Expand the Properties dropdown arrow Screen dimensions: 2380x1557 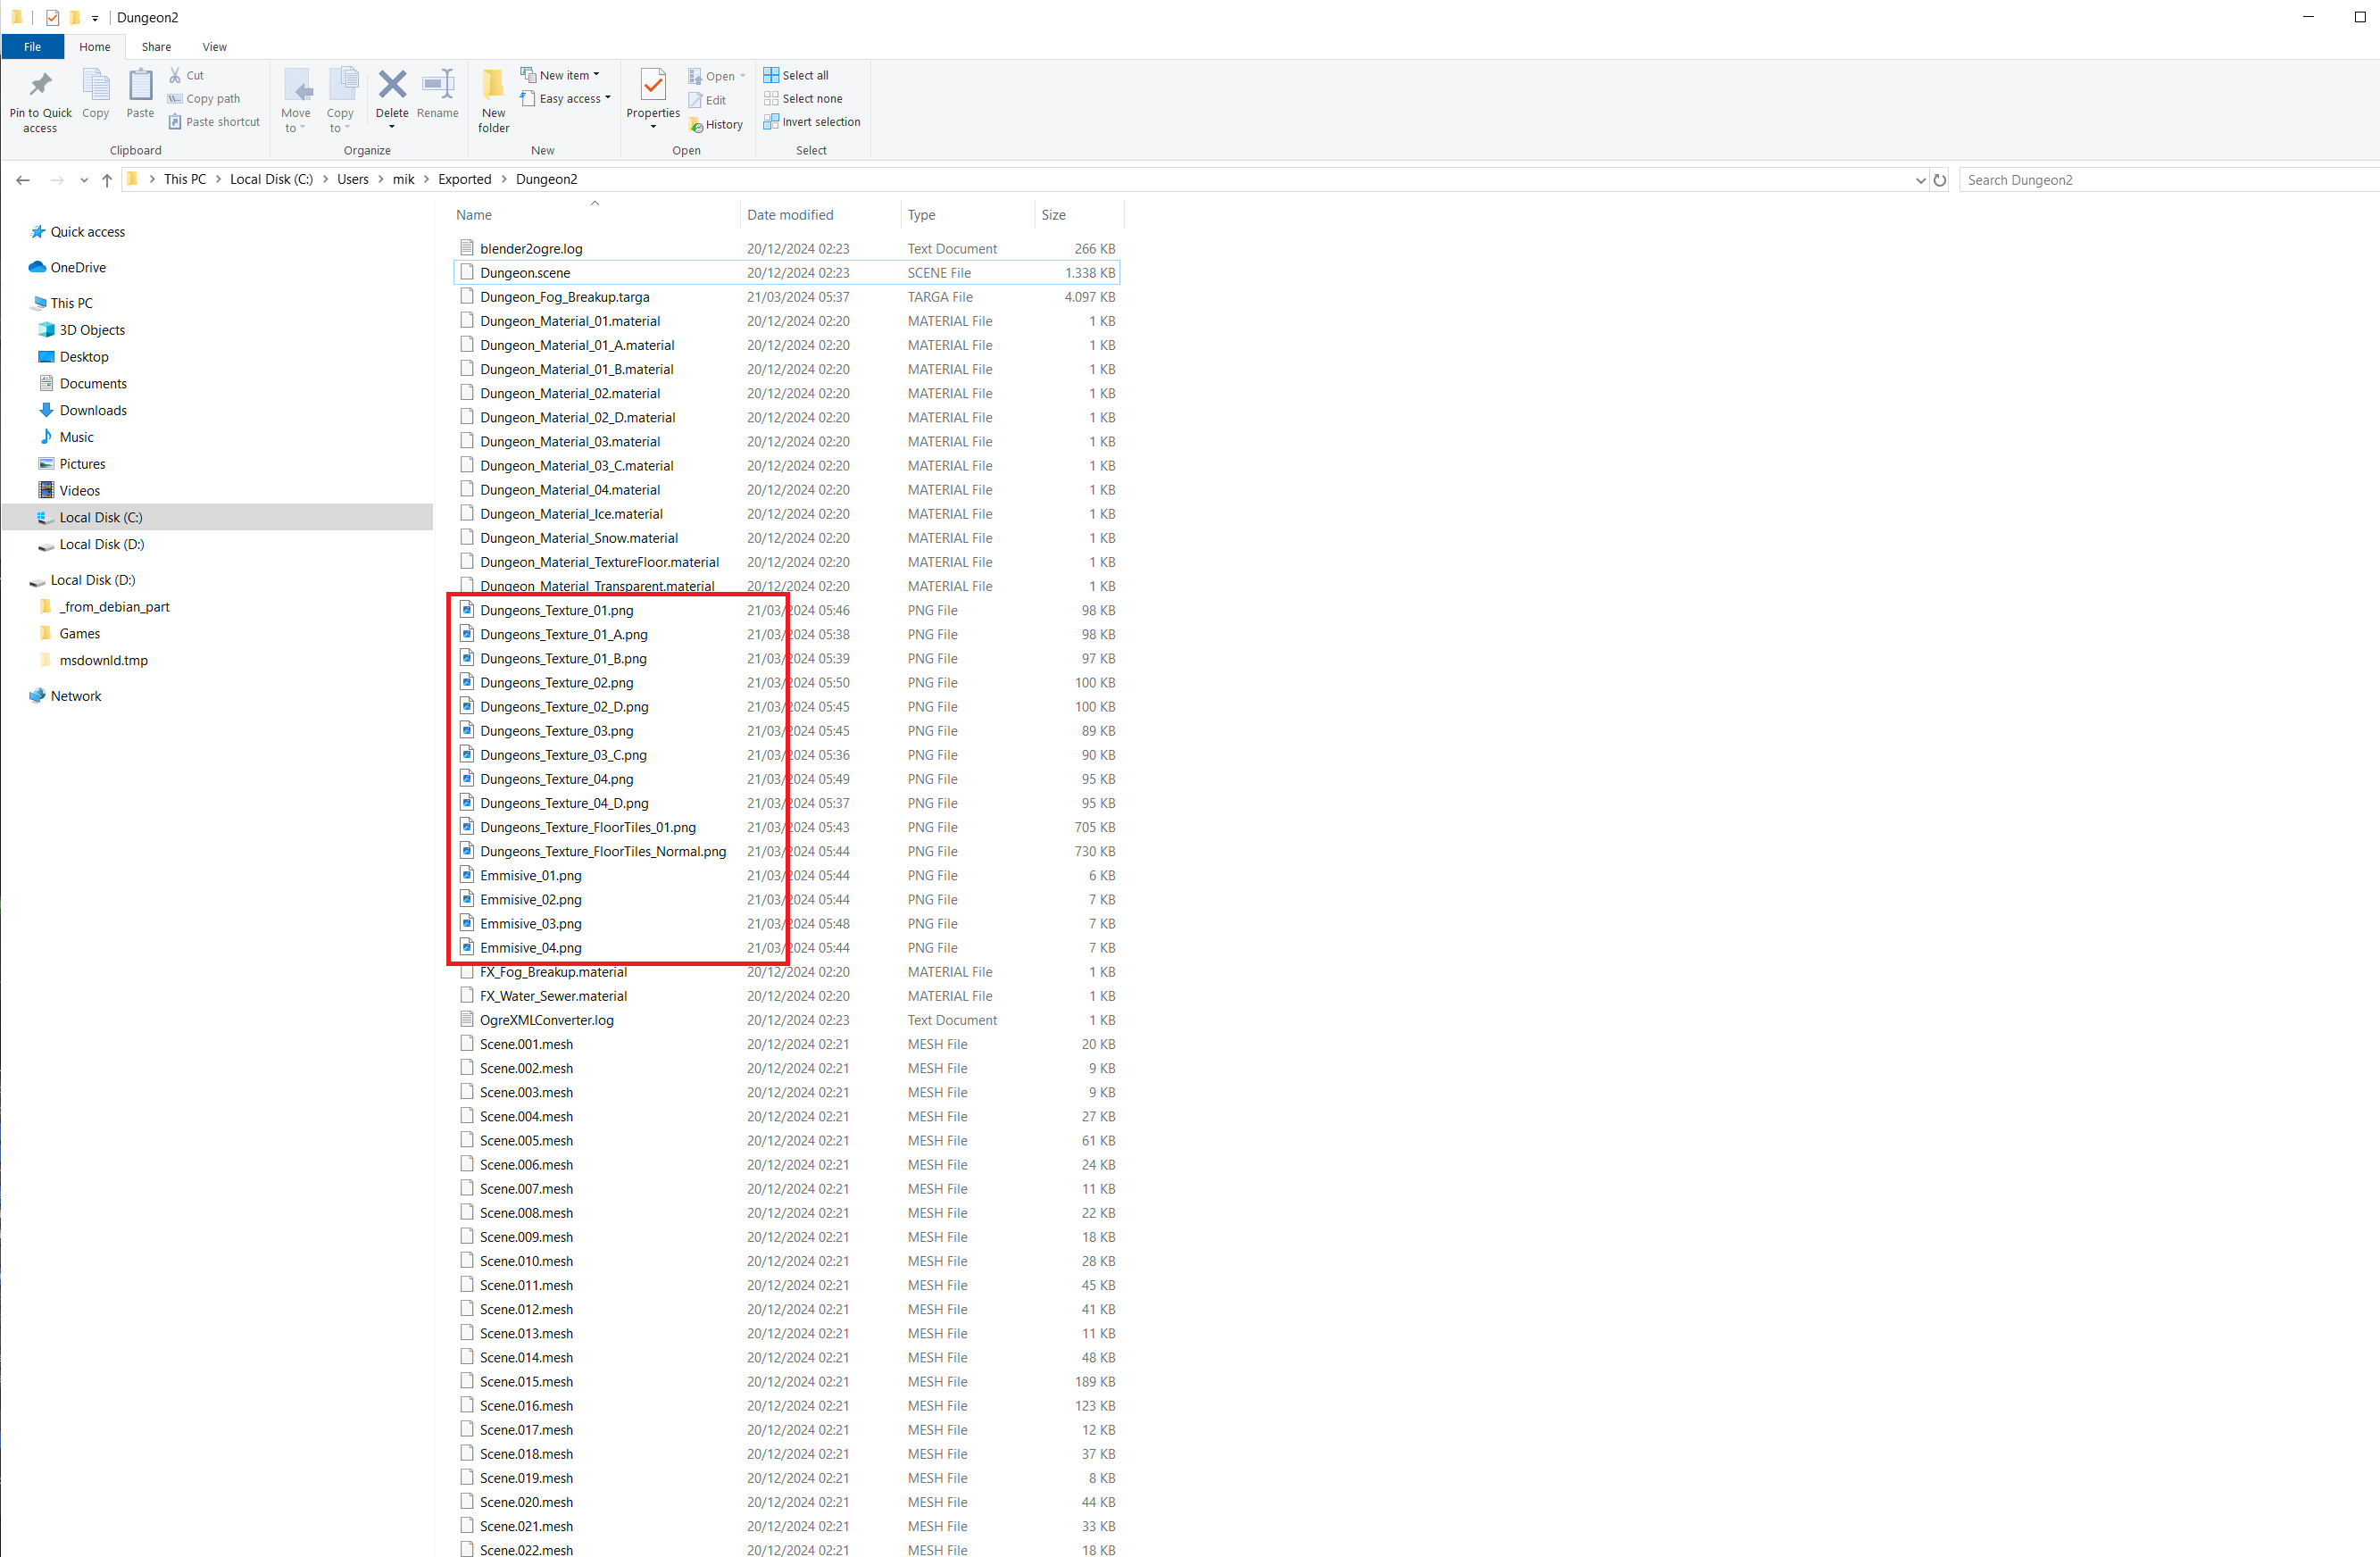click(653, 127)
